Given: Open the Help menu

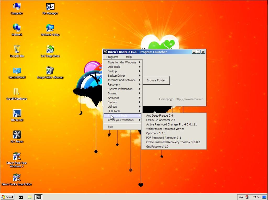Looking at the screenshot, I should [x=129, y=57].
